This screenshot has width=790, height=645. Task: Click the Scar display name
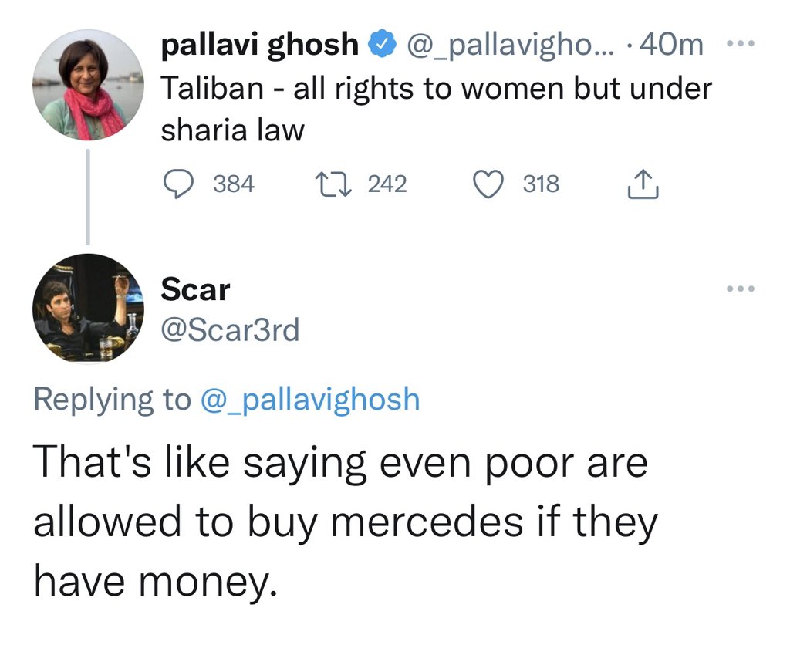coord(195,290)
